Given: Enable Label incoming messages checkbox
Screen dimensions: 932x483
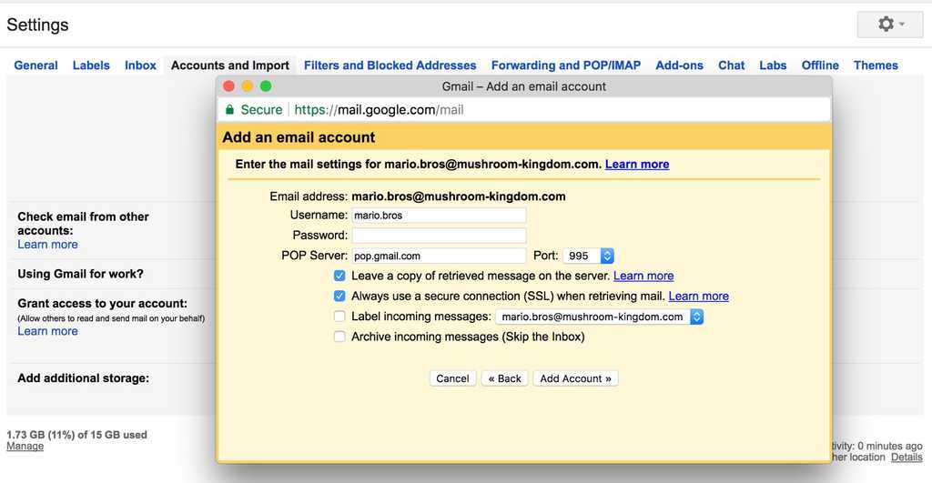Looking at the screenshot, I should [339, 316].
